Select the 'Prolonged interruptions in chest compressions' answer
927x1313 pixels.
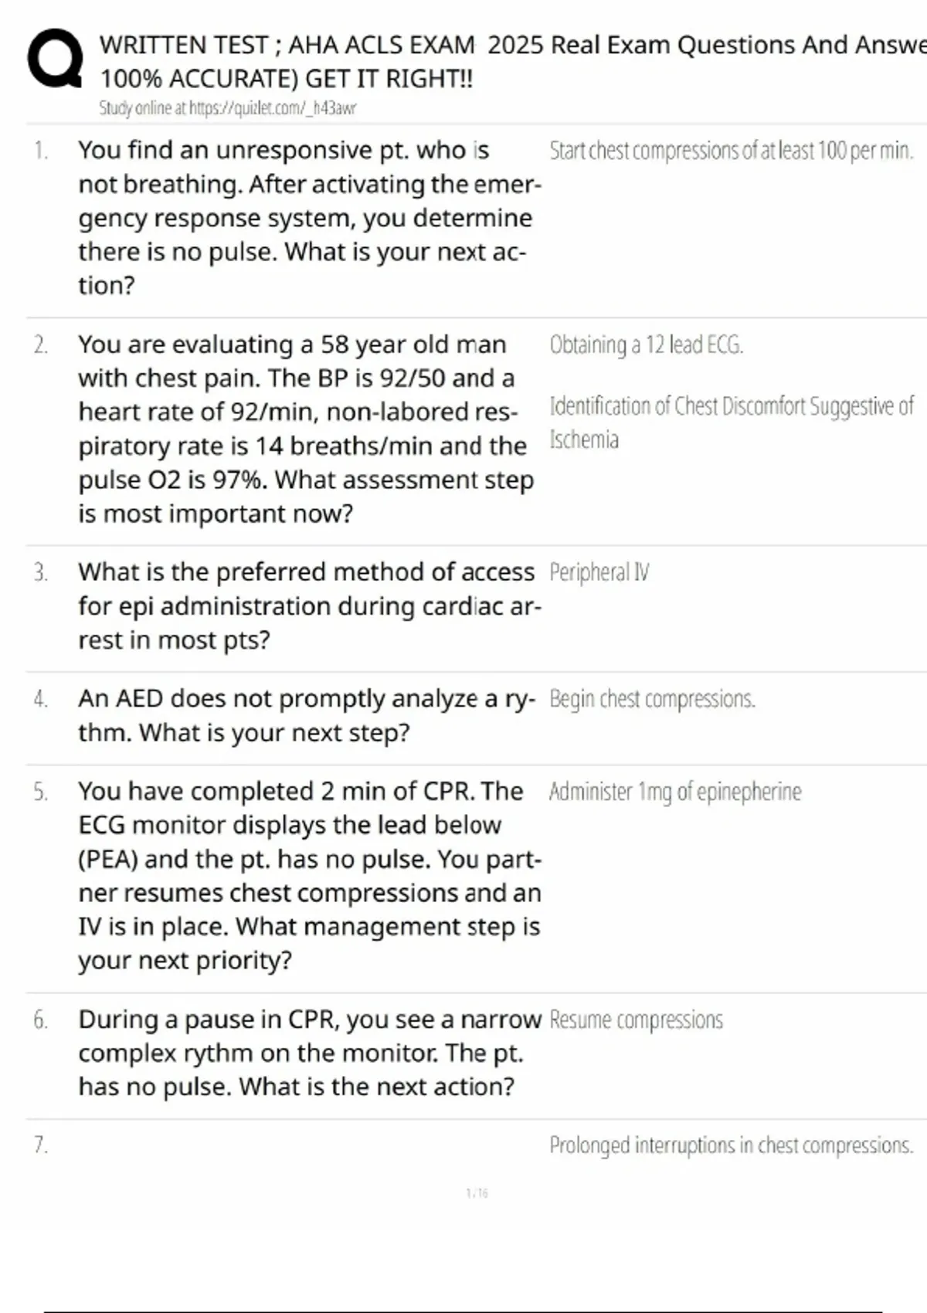[x=731, y=1145]
